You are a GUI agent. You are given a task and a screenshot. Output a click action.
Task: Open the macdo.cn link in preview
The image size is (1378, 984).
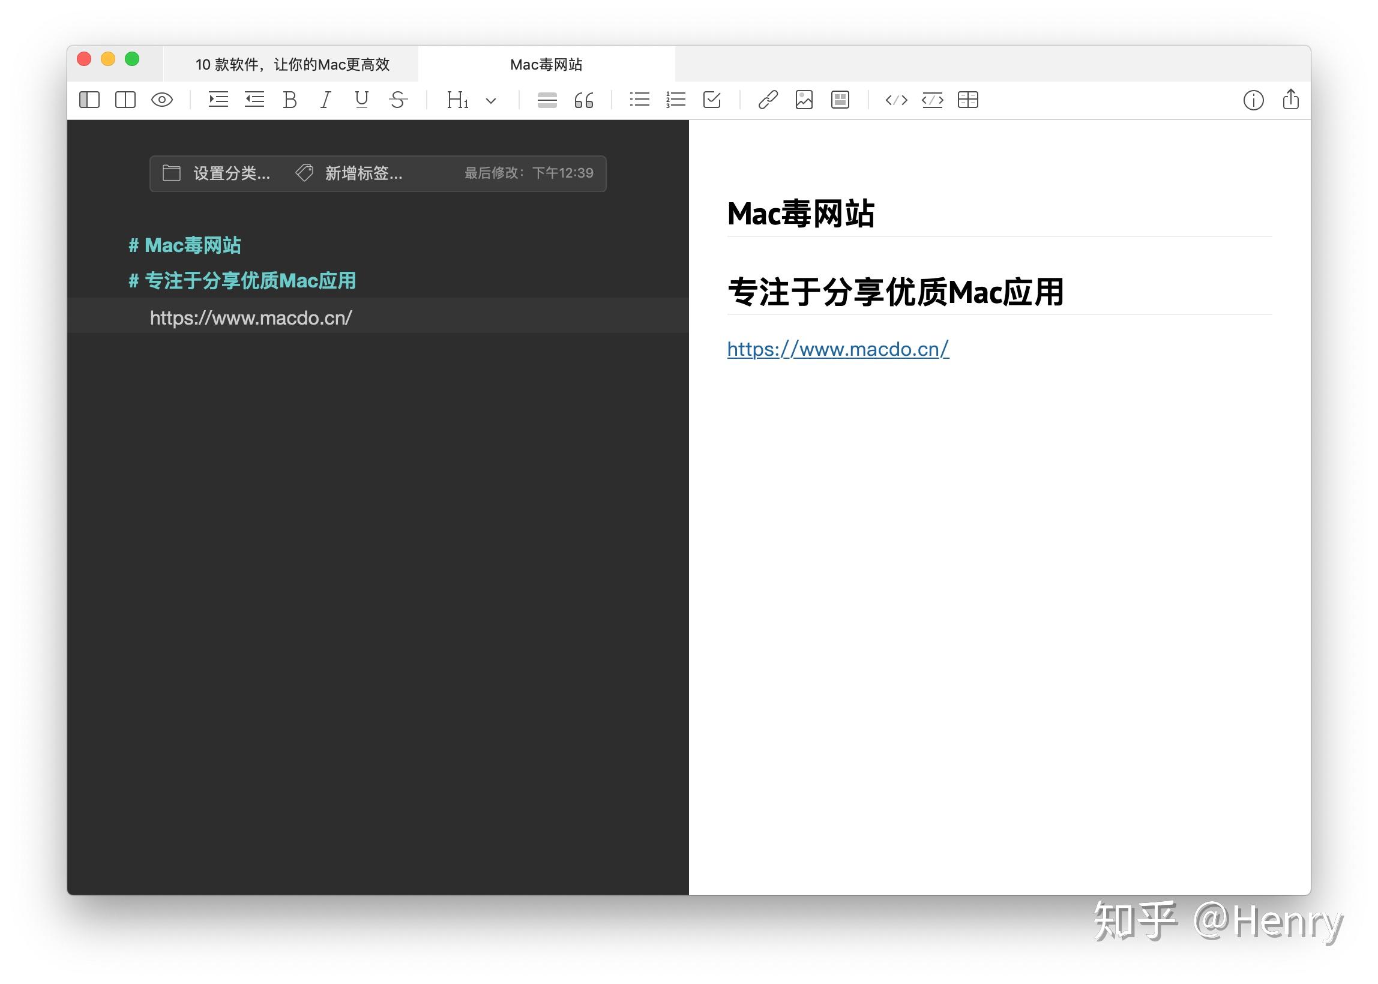(x=838, y=349)
